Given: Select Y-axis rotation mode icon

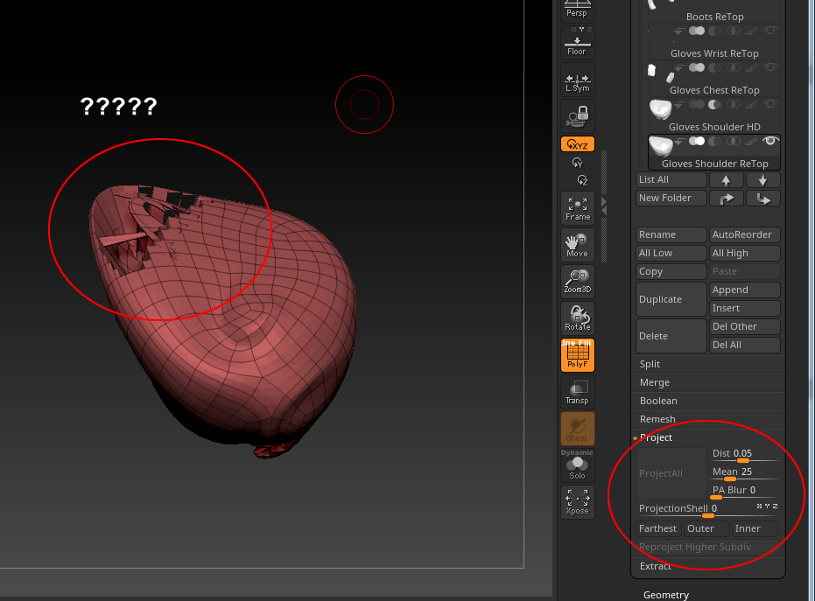Looking at the screenshot, I should point(578,163).
